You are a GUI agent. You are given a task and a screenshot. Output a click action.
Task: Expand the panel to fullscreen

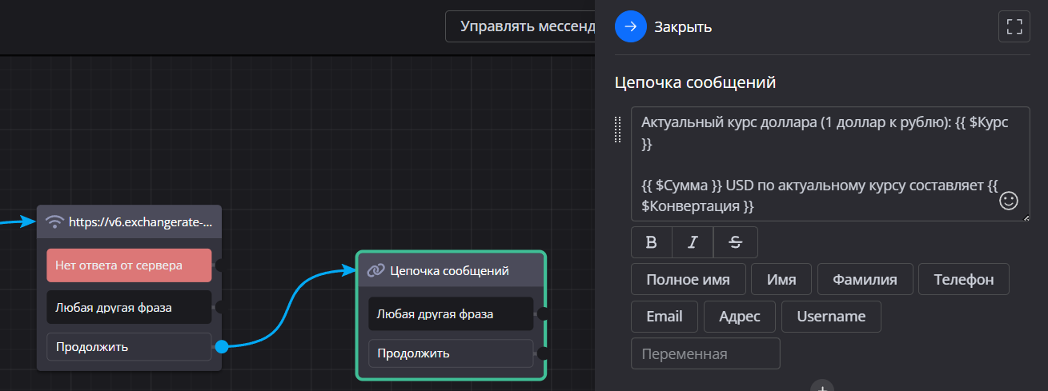tap(1014, 26)
